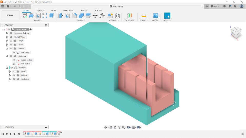Image resolution: width=246 pixels, height=138 pixels.
Task: Expand Bodies folder under Sleeve:1
Action: 10,75
